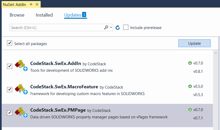The image size is (220, 130).
Task: Switch to the Browse tab
Action: (17, 15)
